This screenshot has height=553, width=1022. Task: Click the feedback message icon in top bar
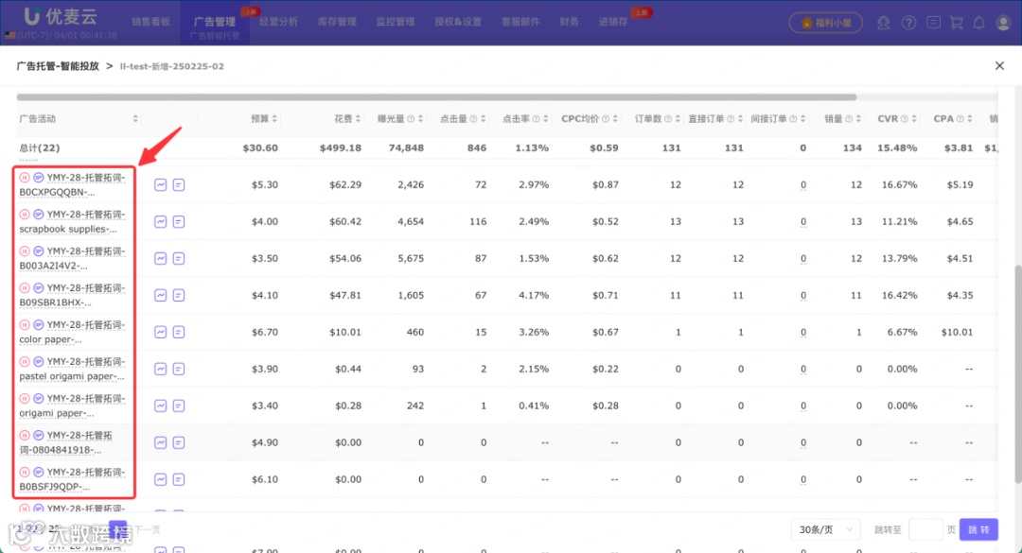tap(933, 23)
